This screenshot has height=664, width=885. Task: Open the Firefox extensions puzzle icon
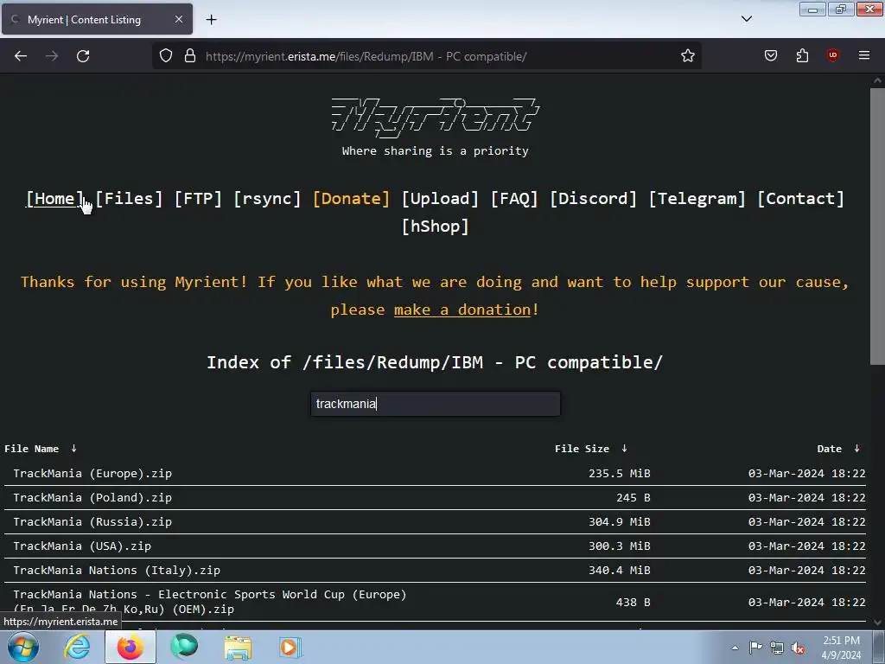[x=802, y=55]
